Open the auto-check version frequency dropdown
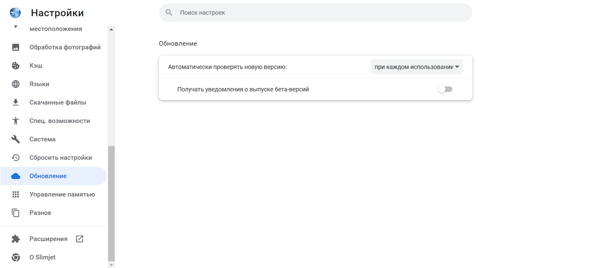Viewport: 590px width, 268px height. tap(417, 67)
